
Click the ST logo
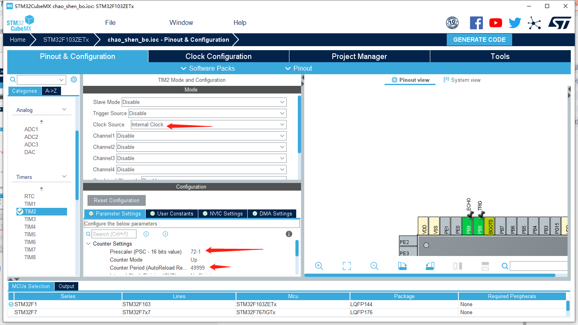(560, 23)
